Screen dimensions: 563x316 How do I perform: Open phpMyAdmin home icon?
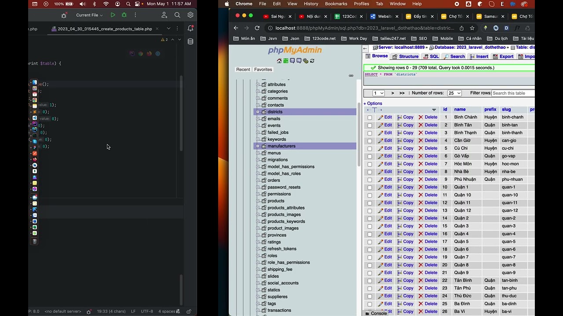[x=279, y=61]
